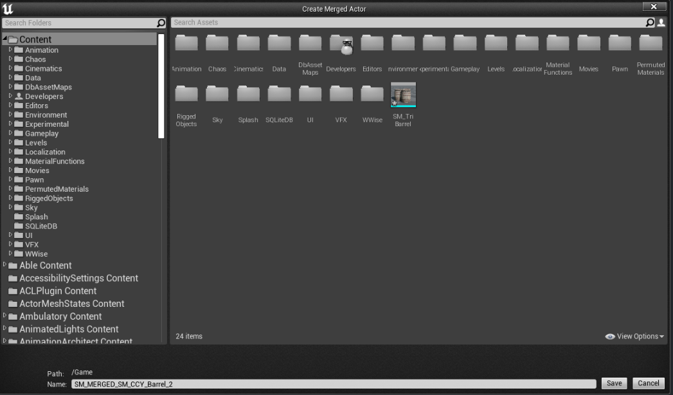Screen dimensions: 673x395
Task: Open the Gameplay folder in asset view
Action: click(x=465, y=43)
